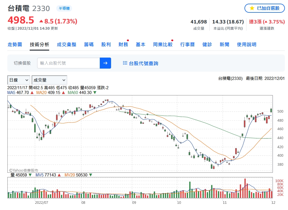Viewport: 288px width, 210px height.
Task: Click the 380 price axis label
Action: click(280, 165)
